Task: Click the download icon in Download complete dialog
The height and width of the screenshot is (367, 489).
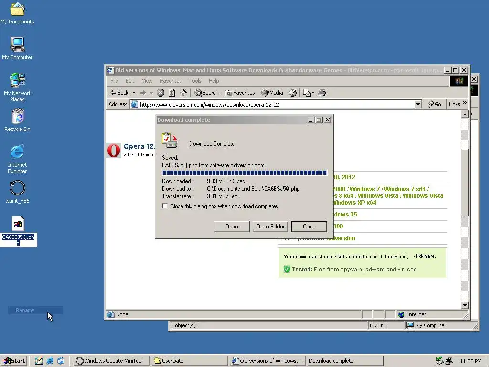Action: coord(170,140)
